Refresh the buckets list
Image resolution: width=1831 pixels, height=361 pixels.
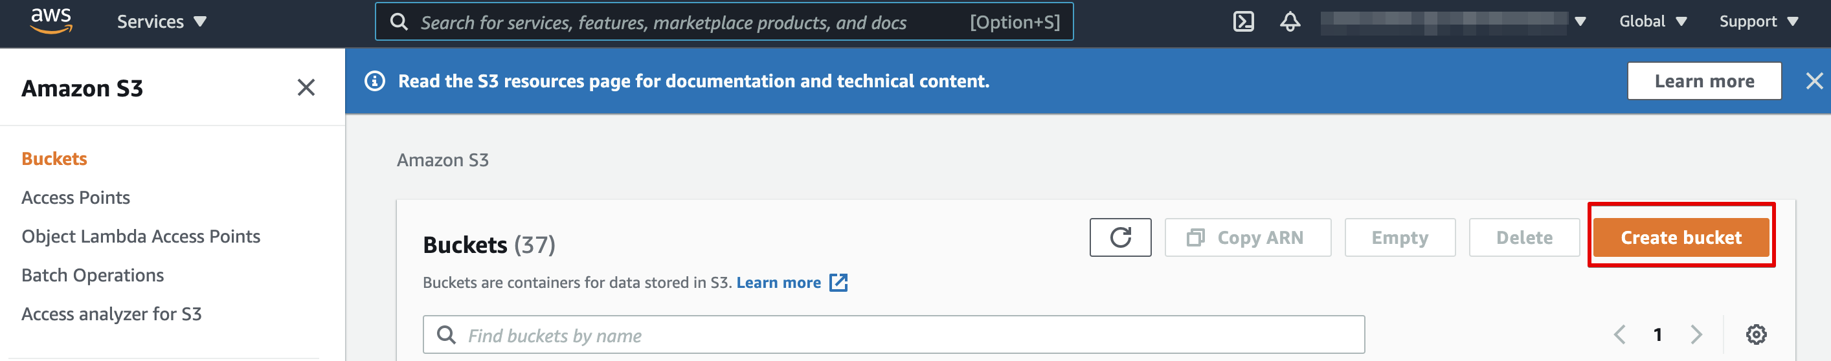(1120, 237)
